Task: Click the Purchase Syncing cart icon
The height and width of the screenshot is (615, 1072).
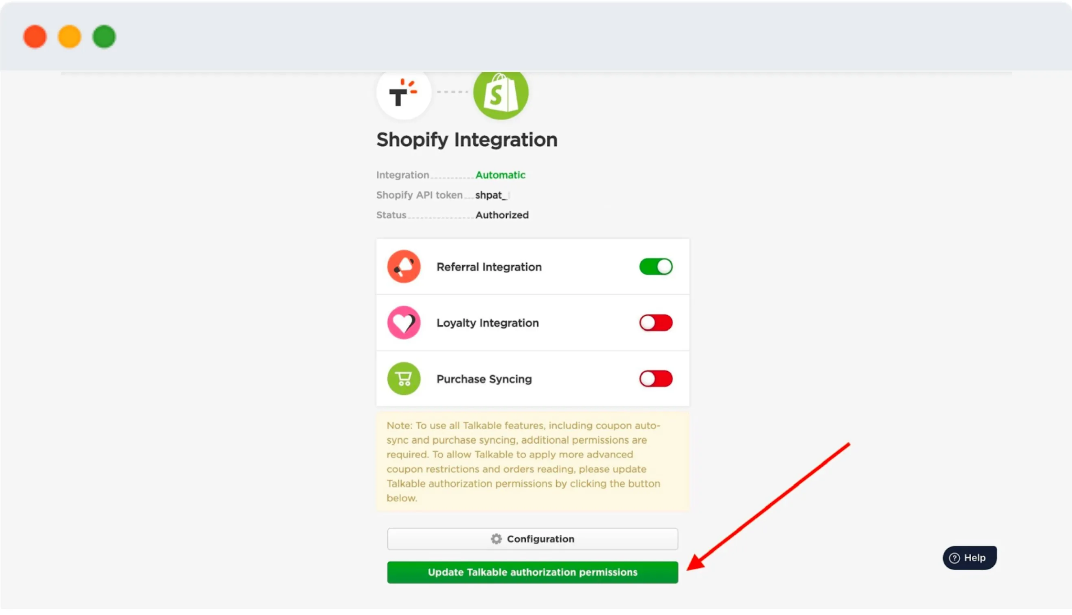Action: coord(404,379)
